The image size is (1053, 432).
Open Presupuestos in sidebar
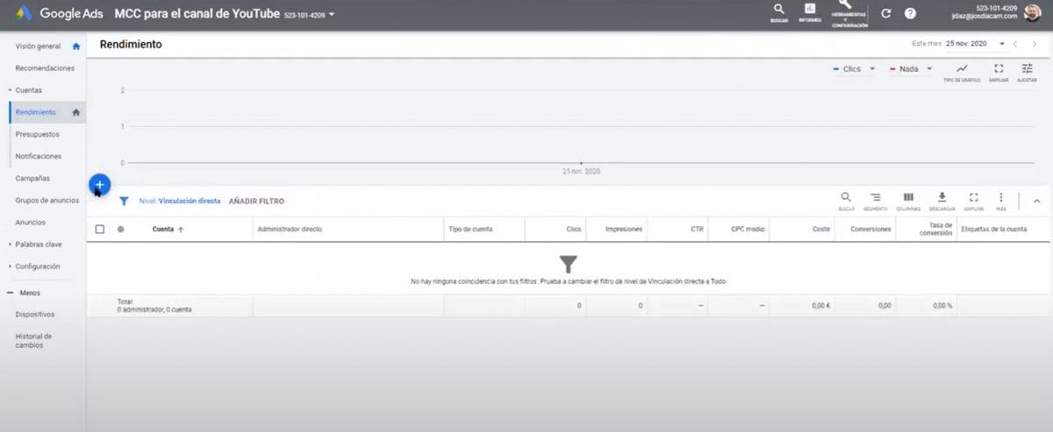(x=38, y=134)
